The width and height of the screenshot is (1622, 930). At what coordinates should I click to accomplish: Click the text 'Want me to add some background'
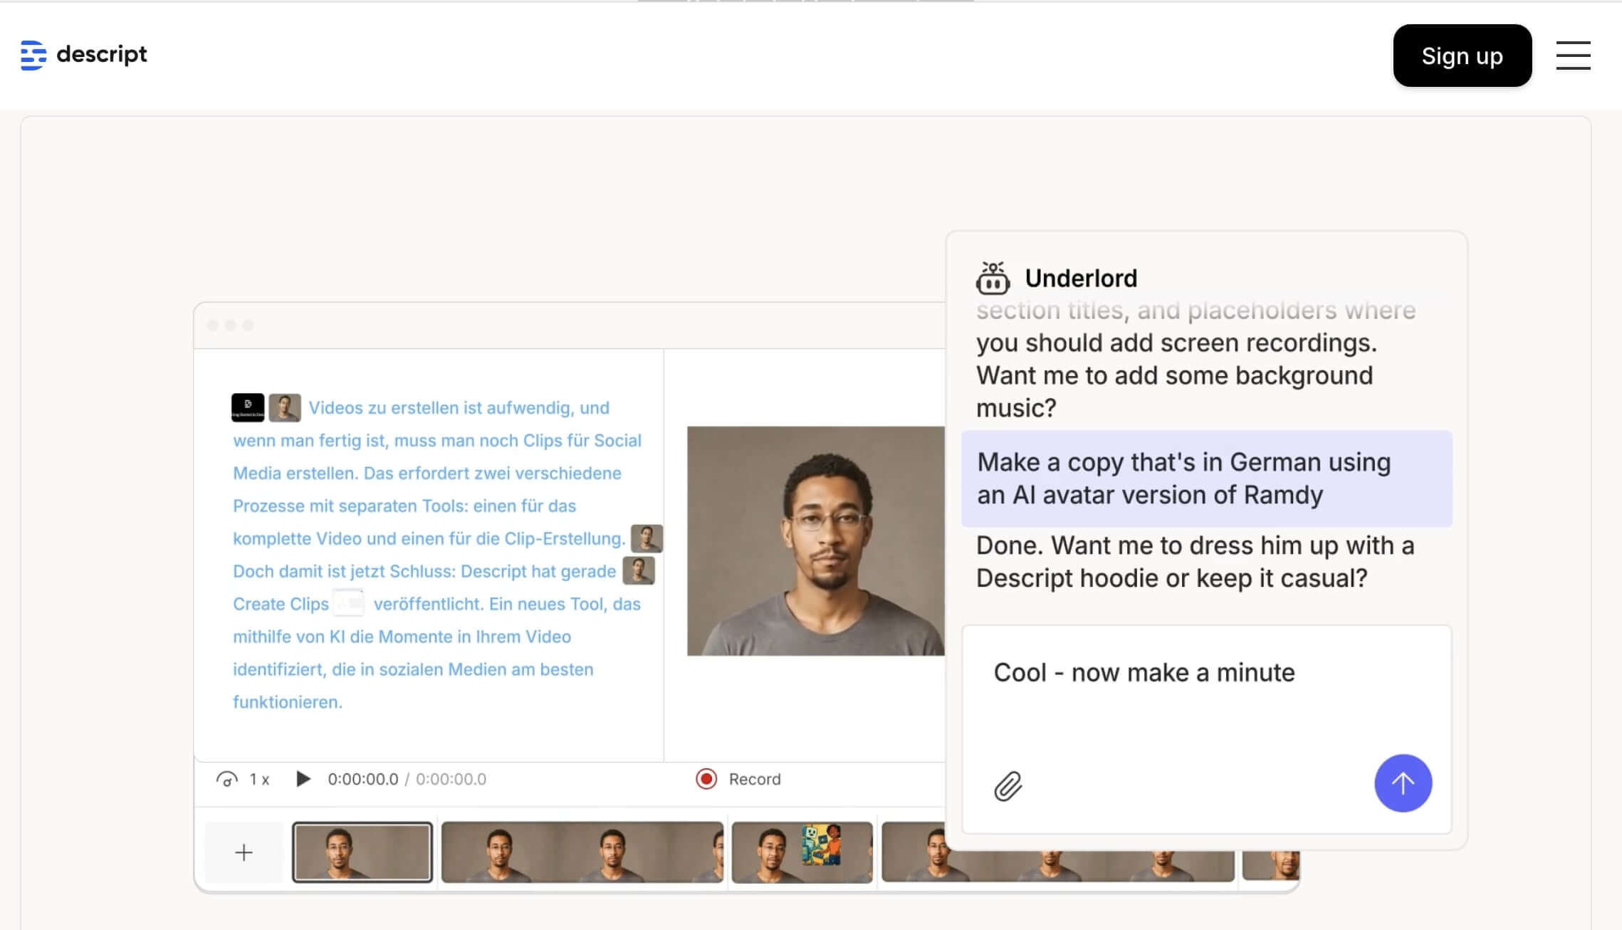1174,375
